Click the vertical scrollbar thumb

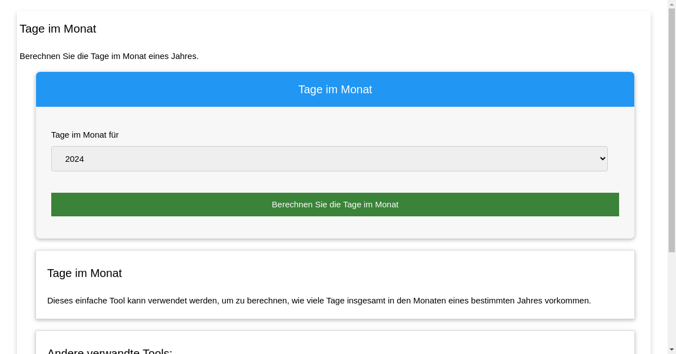click(x=671, y=129)
